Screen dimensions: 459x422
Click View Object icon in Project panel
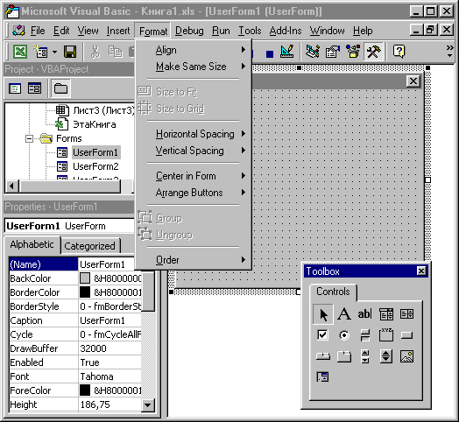coord(34,88)
